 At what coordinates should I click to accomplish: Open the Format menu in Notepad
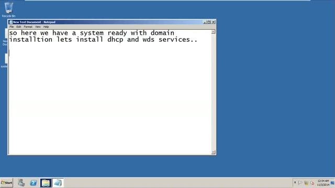28,27
